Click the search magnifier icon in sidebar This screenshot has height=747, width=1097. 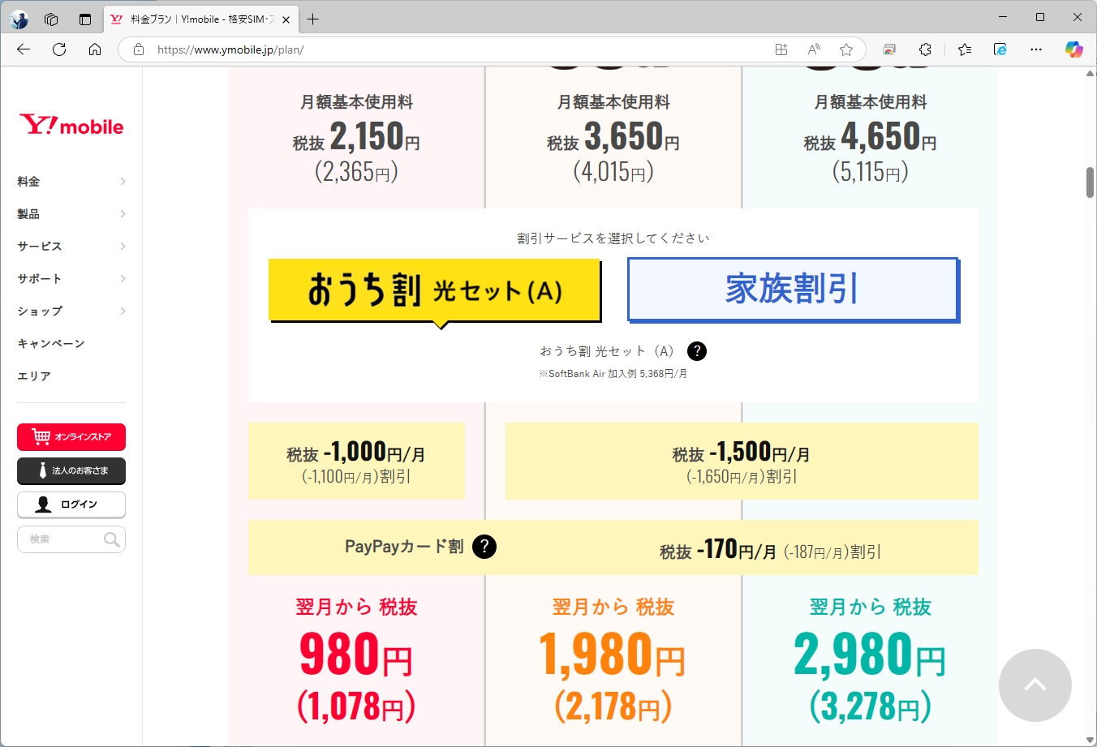(112, 539)
